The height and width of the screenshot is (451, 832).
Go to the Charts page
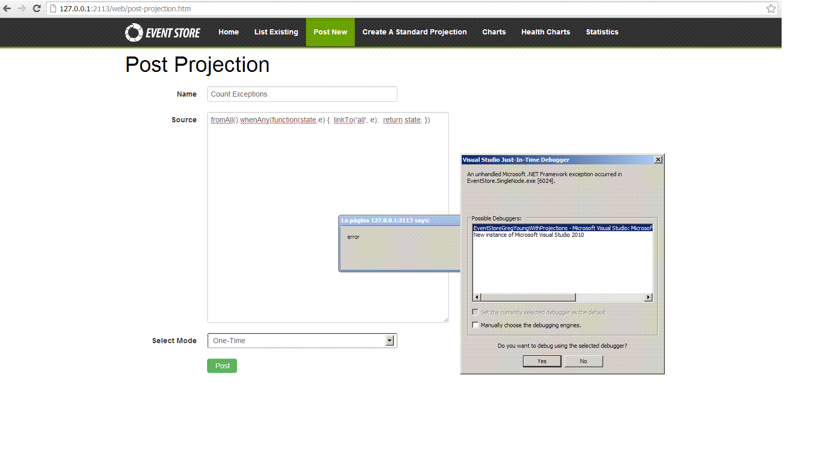494,32
